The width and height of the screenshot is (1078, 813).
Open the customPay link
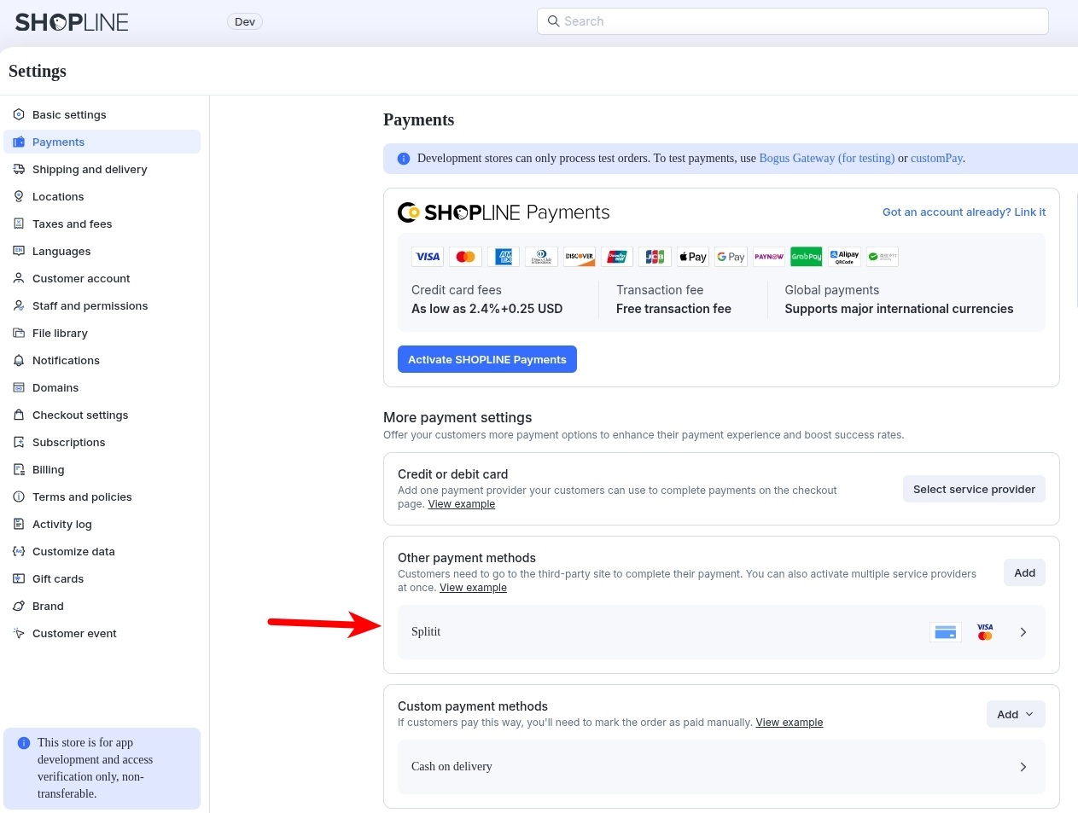click(936, 158)
